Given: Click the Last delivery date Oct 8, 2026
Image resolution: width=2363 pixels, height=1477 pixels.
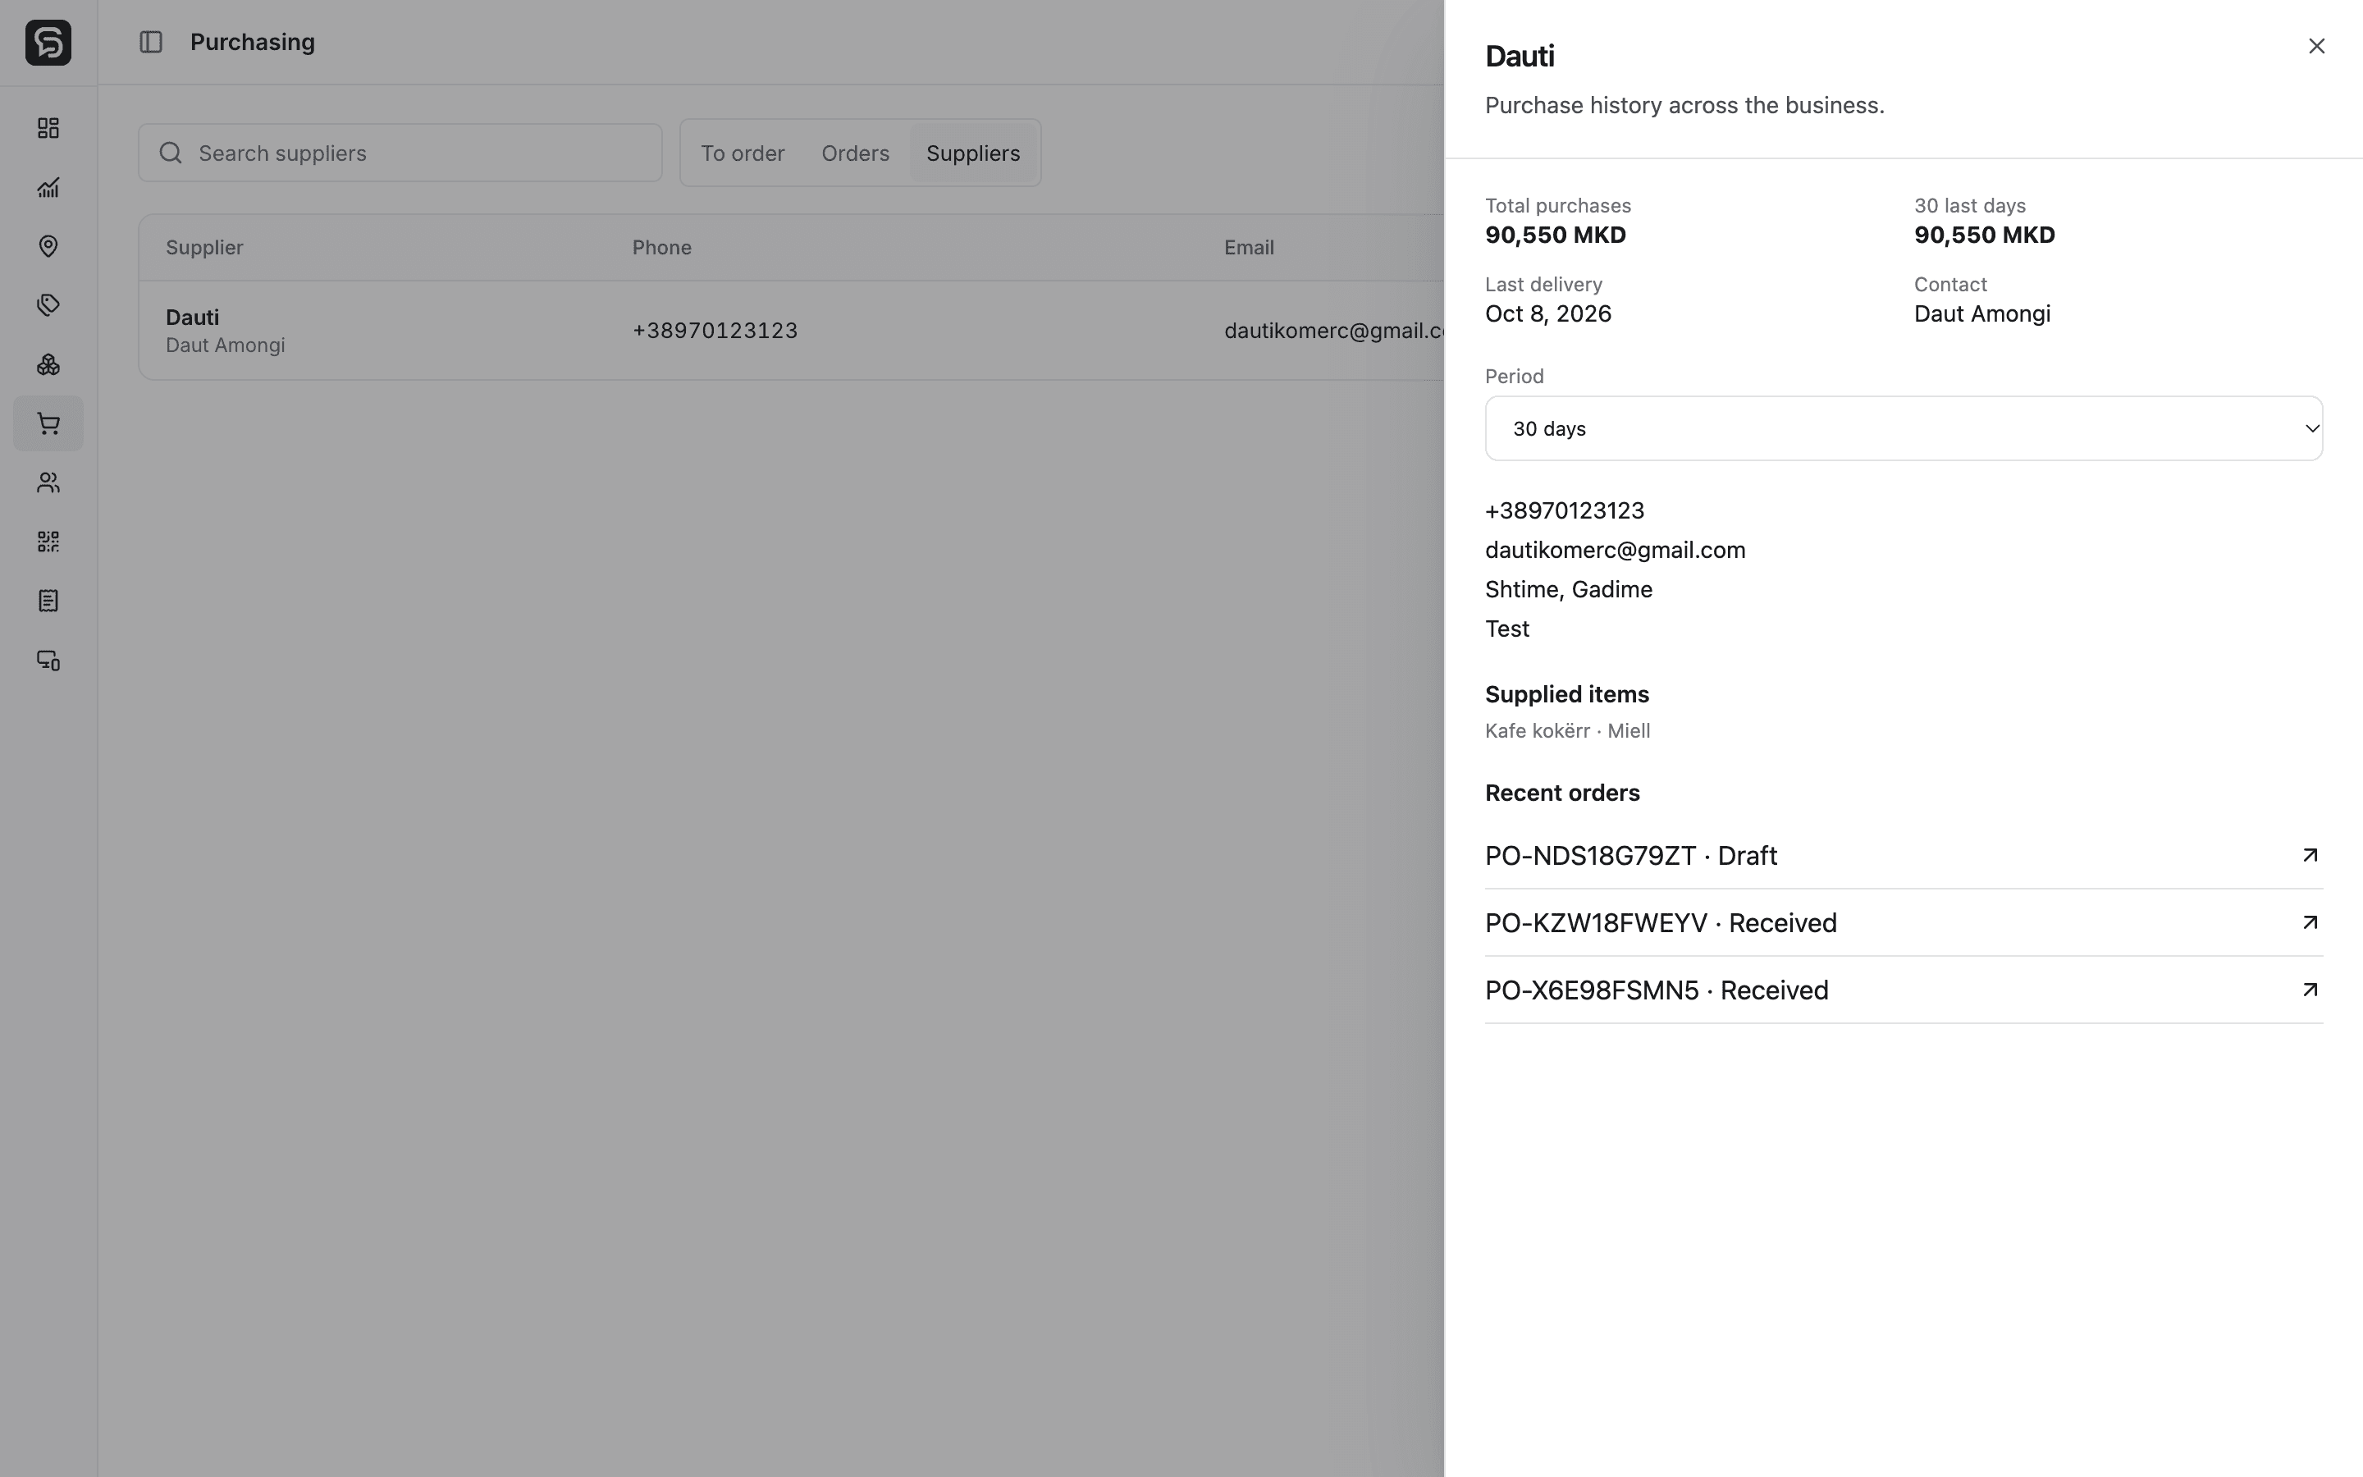Looking at the screenshot, I should click(1547, 313).
